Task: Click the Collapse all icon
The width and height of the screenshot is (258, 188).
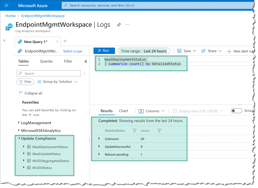Action: [21, 93]
